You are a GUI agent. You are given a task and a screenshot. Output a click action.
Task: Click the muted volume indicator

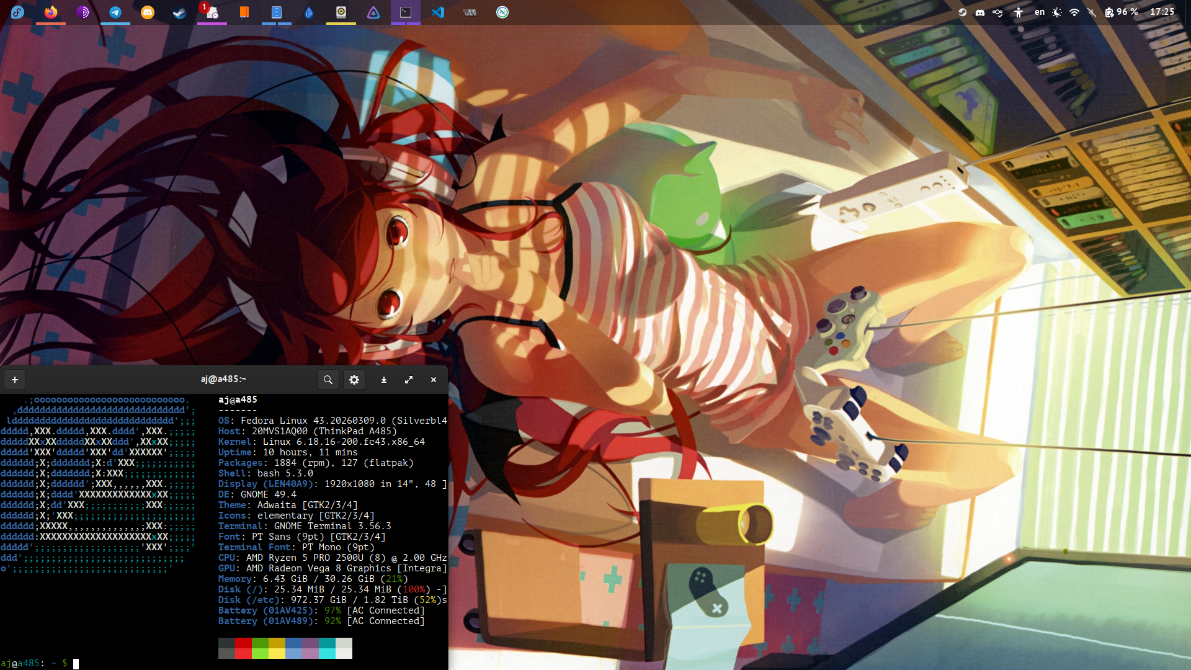(x=1092, y=12)
